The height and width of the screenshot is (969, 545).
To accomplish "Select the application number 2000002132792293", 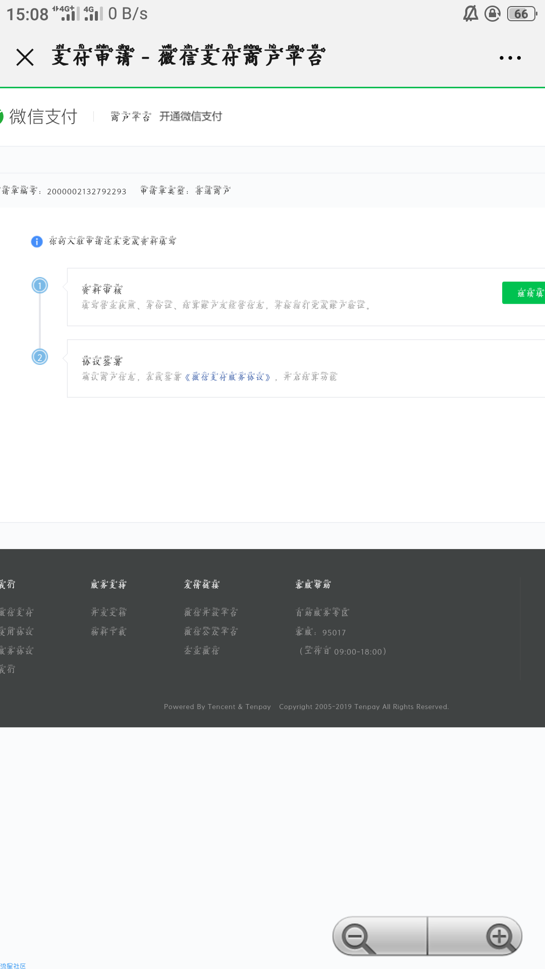I will (87, 191).
